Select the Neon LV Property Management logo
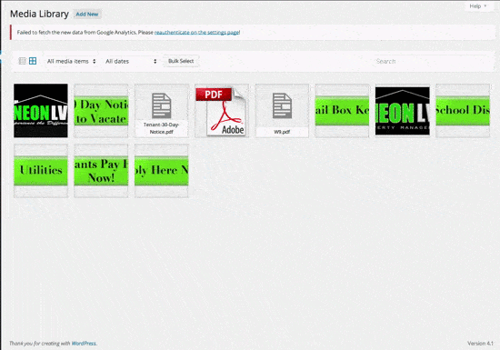 (403, 111)
